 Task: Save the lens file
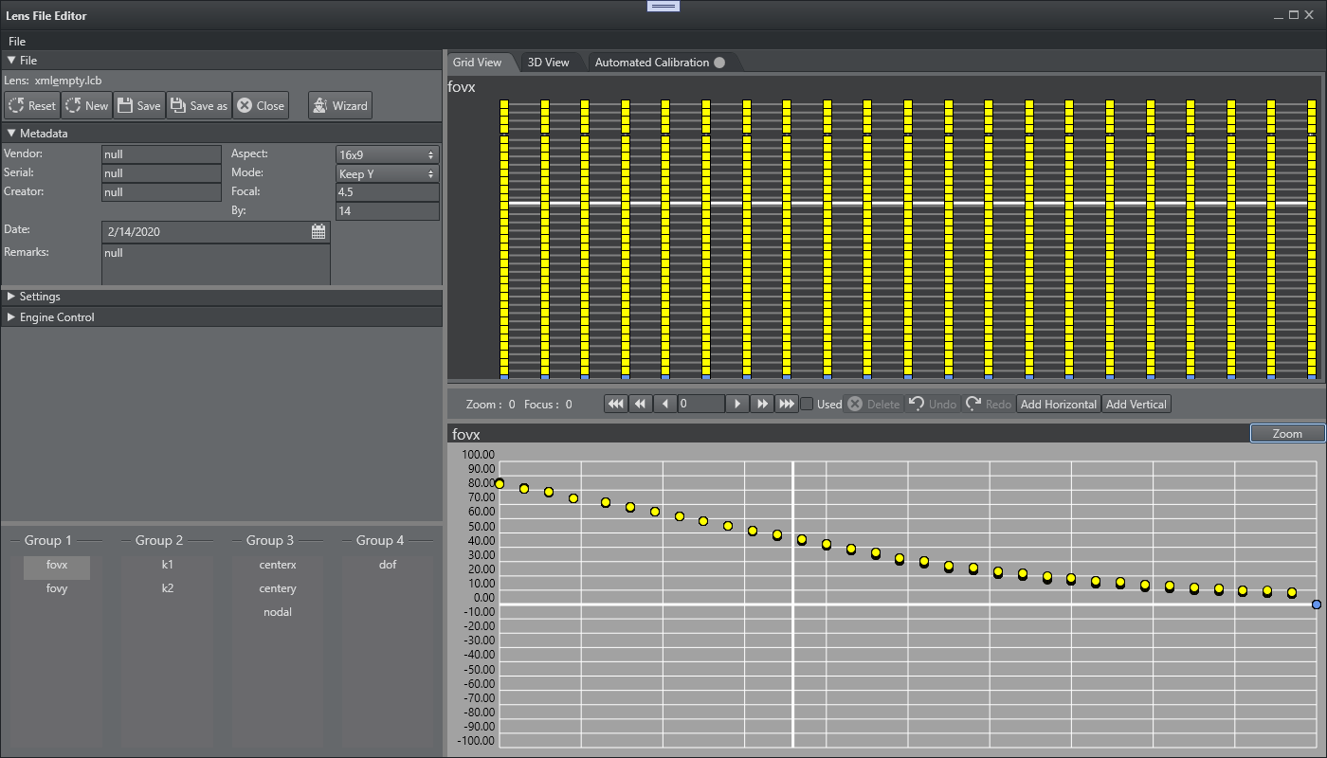point(138,106)
